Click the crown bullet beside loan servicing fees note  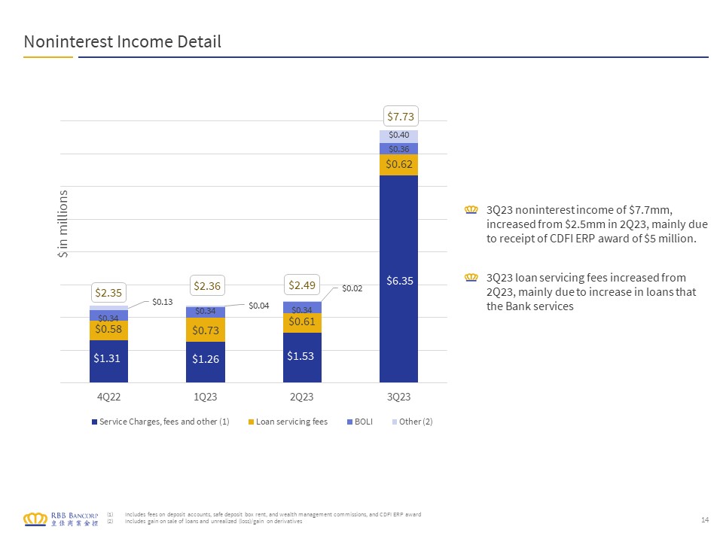click(471, 278)
